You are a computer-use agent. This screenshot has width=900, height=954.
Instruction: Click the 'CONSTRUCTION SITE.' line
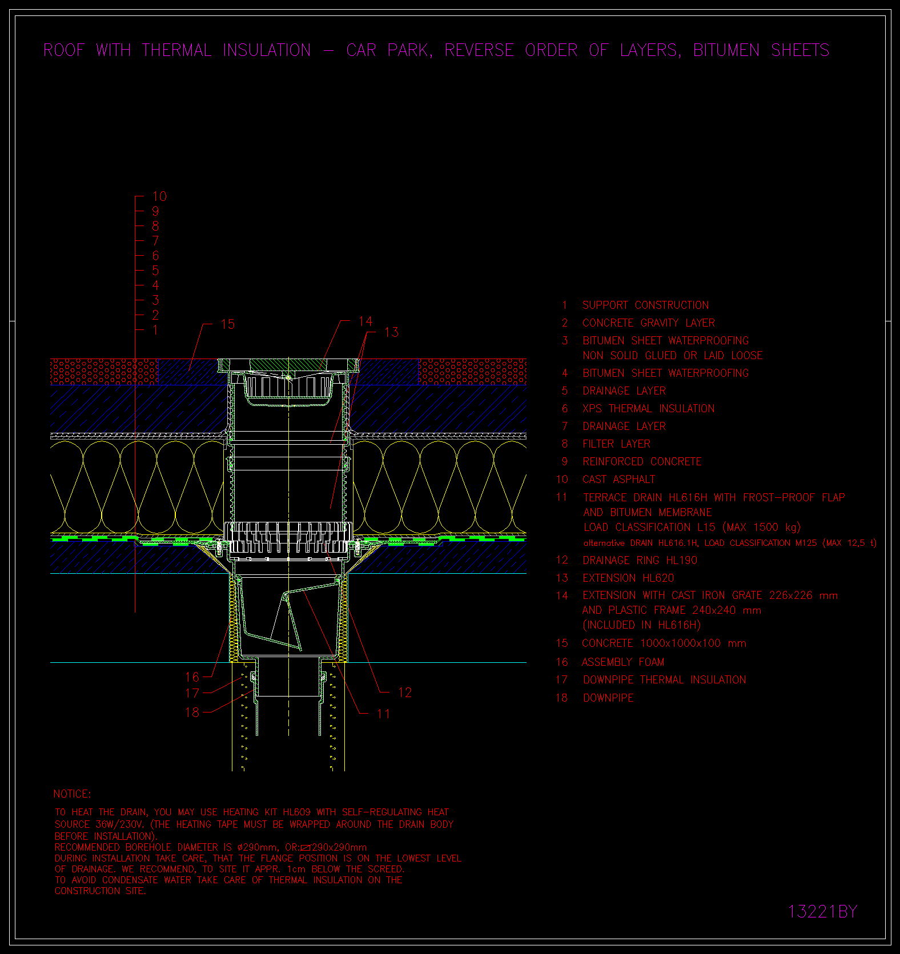pyautogui.click(x=101, y=891)
